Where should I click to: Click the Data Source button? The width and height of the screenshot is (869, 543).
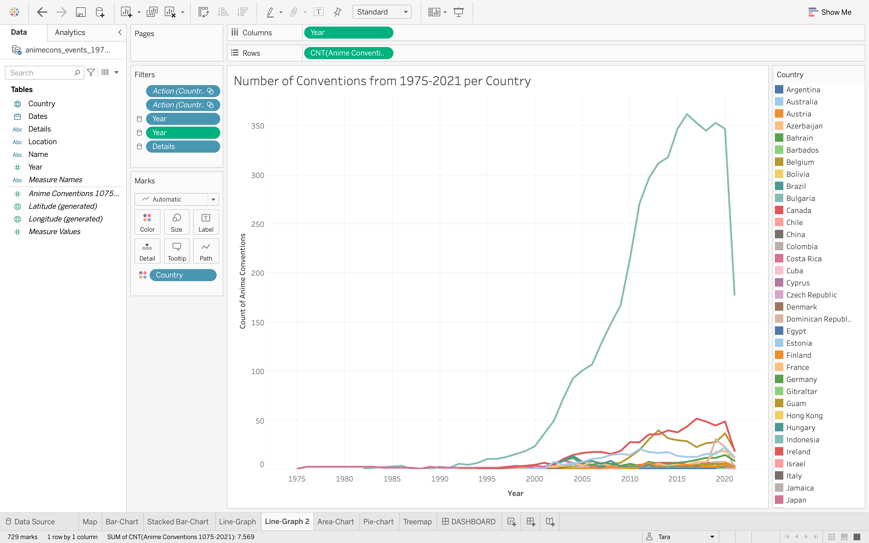(x=30, y=522)
